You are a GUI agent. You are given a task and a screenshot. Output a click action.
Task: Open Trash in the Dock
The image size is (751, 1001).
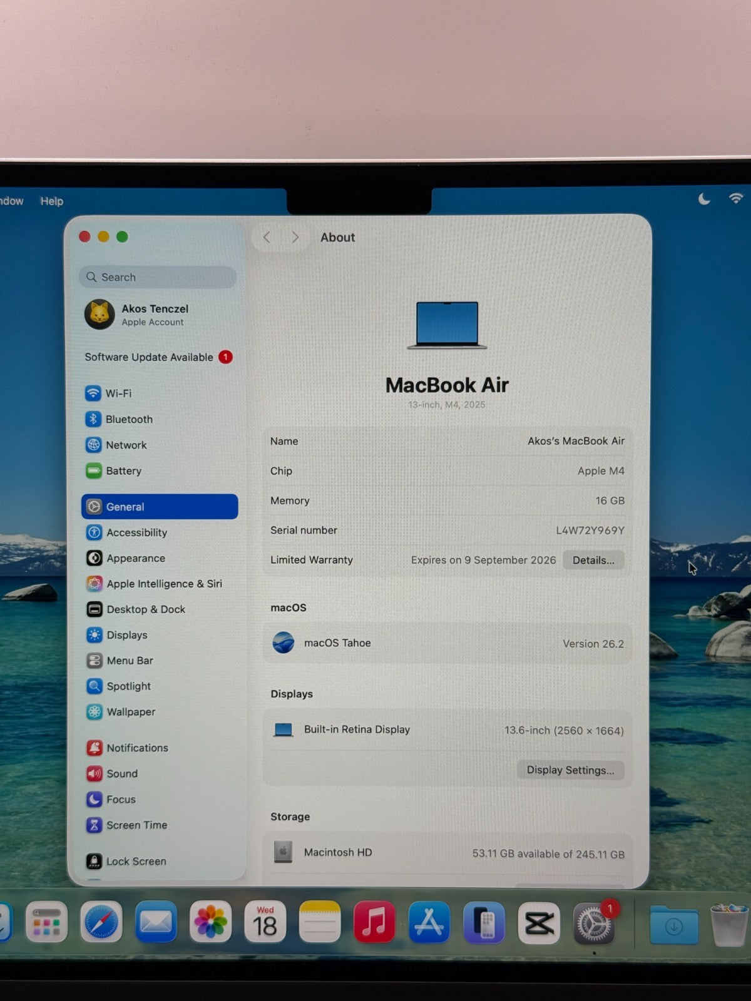pyautogui.click(x=730, y=924)
